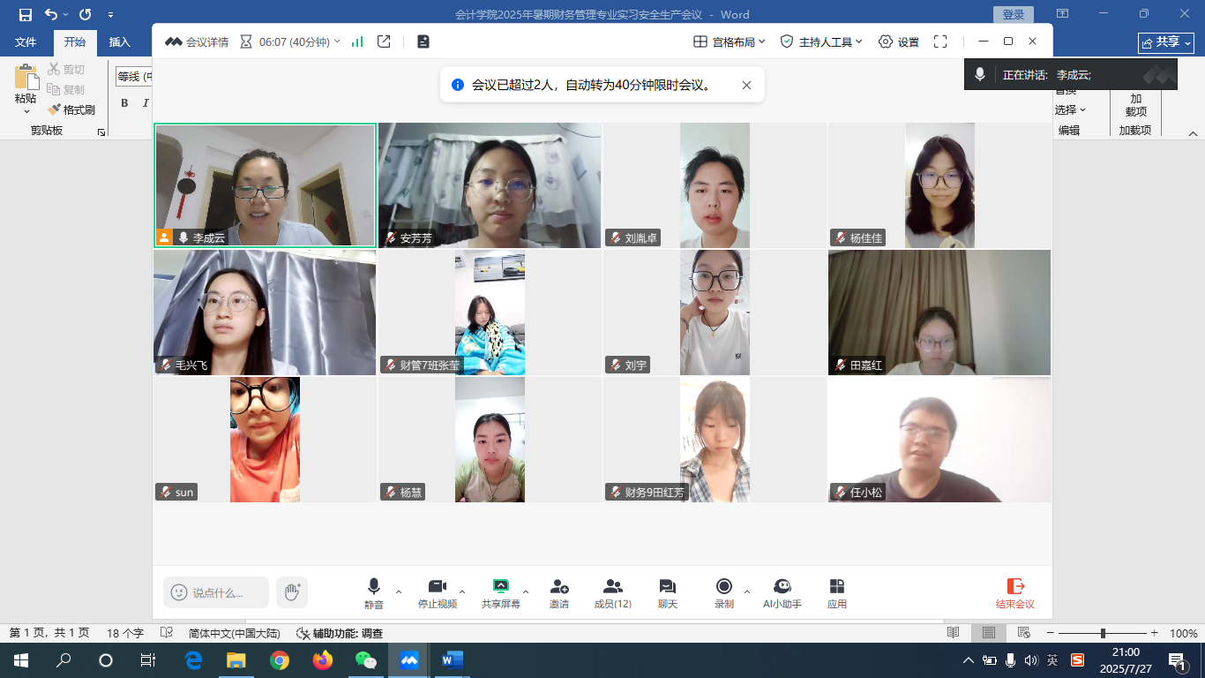Image resolution: width=1205 pixels, height=678 pixels.
Task: Expand the 宫格布局 layout dropdown
Action: click(729, 41)
